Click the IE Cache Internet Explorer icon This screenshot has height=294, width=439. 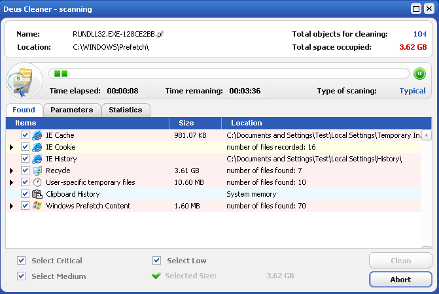(x=37, y=135)
